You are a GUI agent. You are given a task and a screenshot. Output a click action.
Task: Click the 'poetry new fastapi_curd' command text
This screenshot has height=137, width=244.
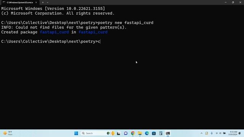tap(125, 23)
